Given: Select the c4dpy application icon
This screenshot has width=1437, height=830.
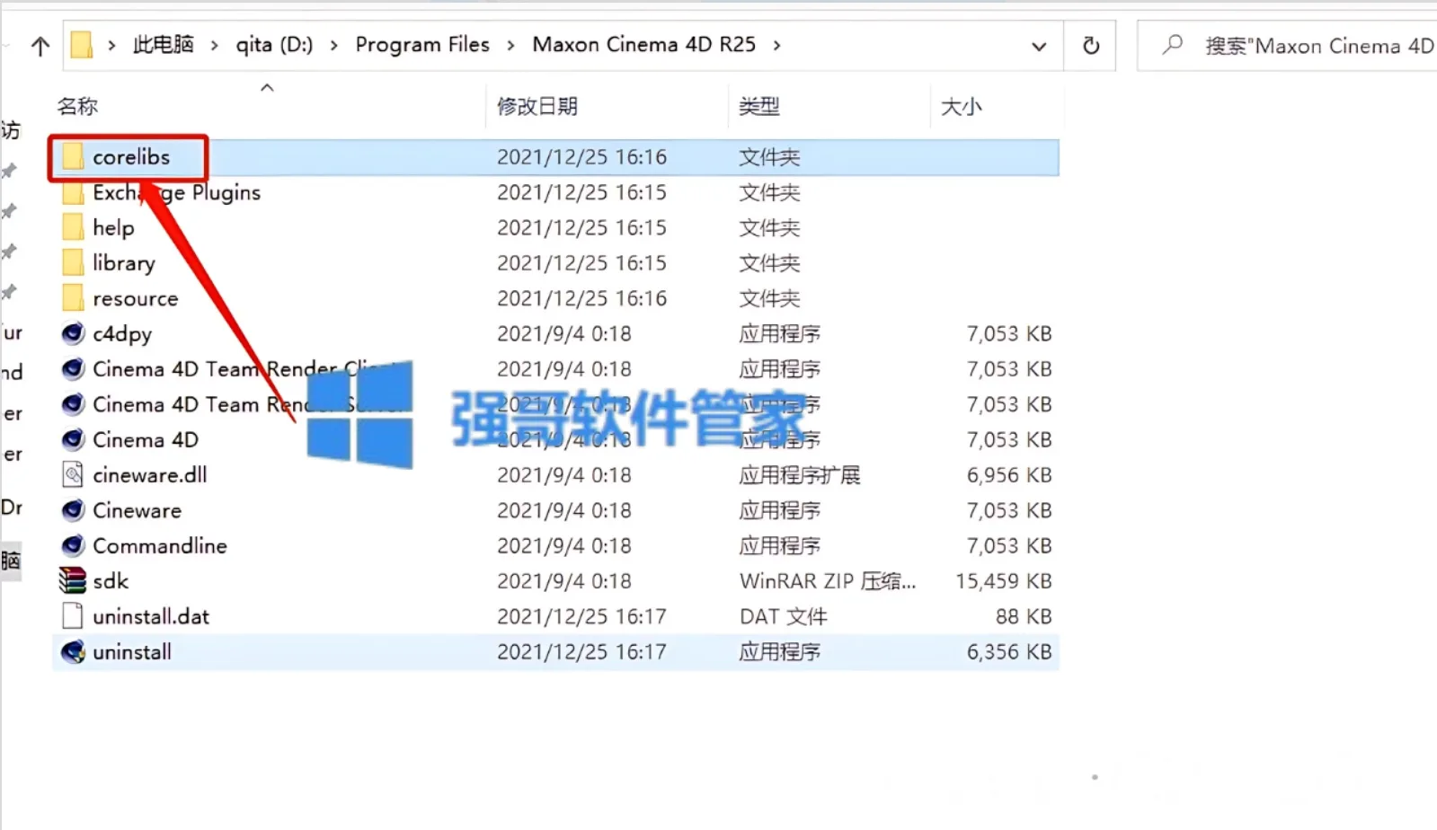Looking at the screenshot, I should pos(74,334).
